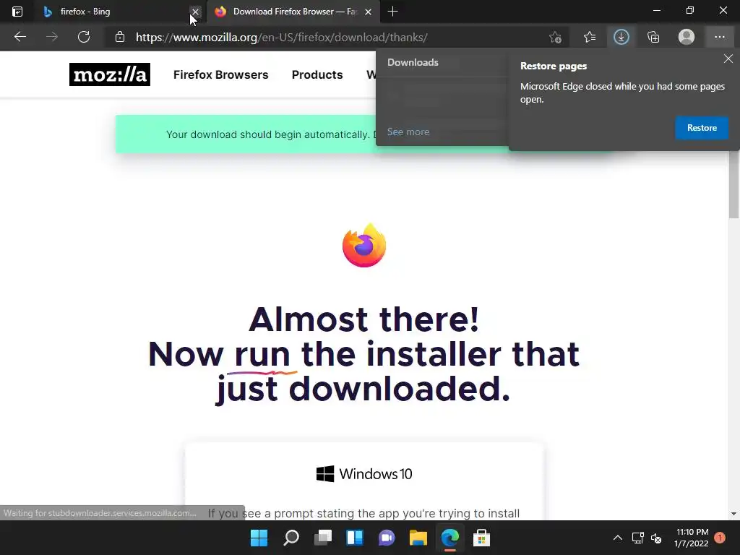Click the scrollbar down arrow

click(733, 514)
